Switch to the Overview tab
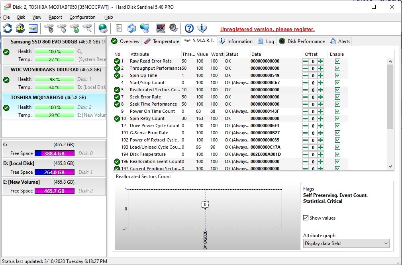This screenshot has height=265, width=402. [x=126, y=41]
